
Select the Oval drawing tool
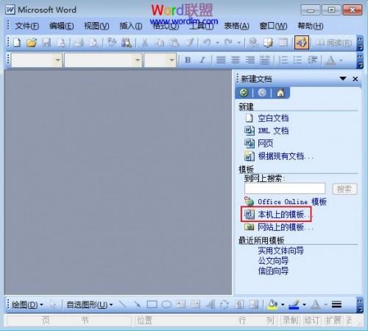pos(166,304)
